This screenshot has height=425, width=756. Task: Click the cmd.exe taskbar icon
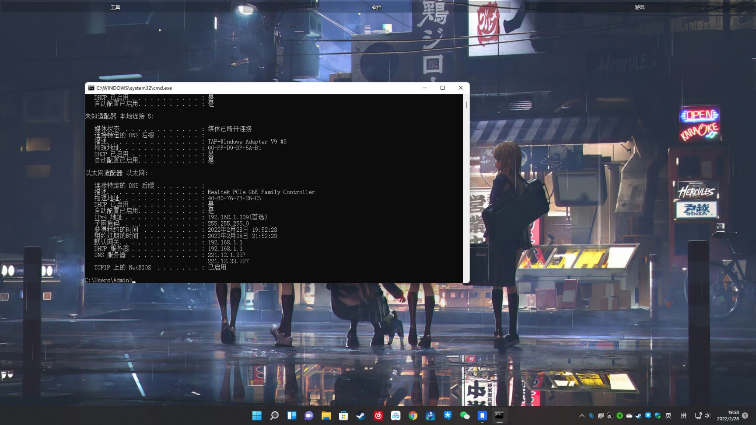coord(500,415)
